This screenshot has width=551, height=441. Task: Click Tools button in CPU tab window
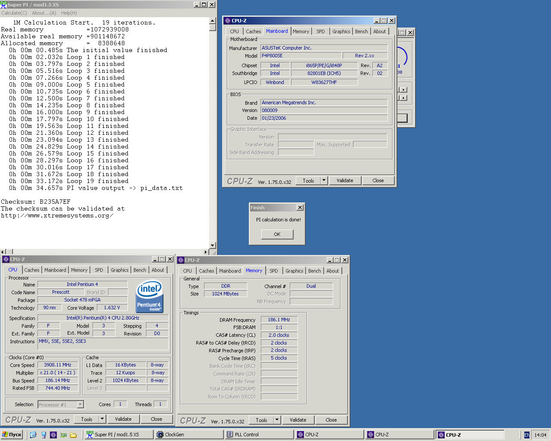(87, 419)
